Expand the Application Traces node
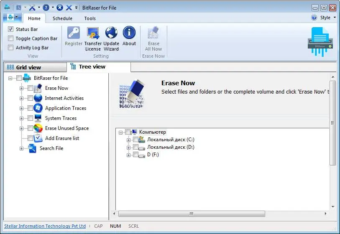This screenshot has height=234, width=340. [21, 108]
